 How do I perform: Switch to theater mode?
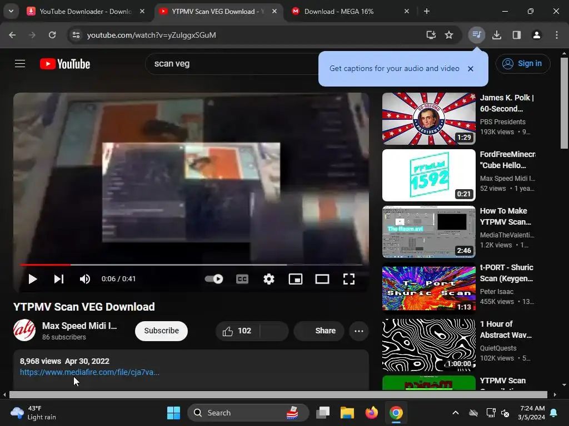322,279
